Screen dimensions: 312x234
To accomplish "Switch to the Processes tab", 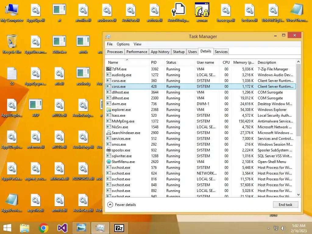I will pyautogui.click(x=115, y=52).
